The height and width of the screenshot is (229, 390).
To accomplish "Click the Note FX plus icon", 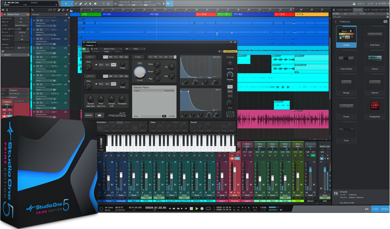I will [28, 55].
